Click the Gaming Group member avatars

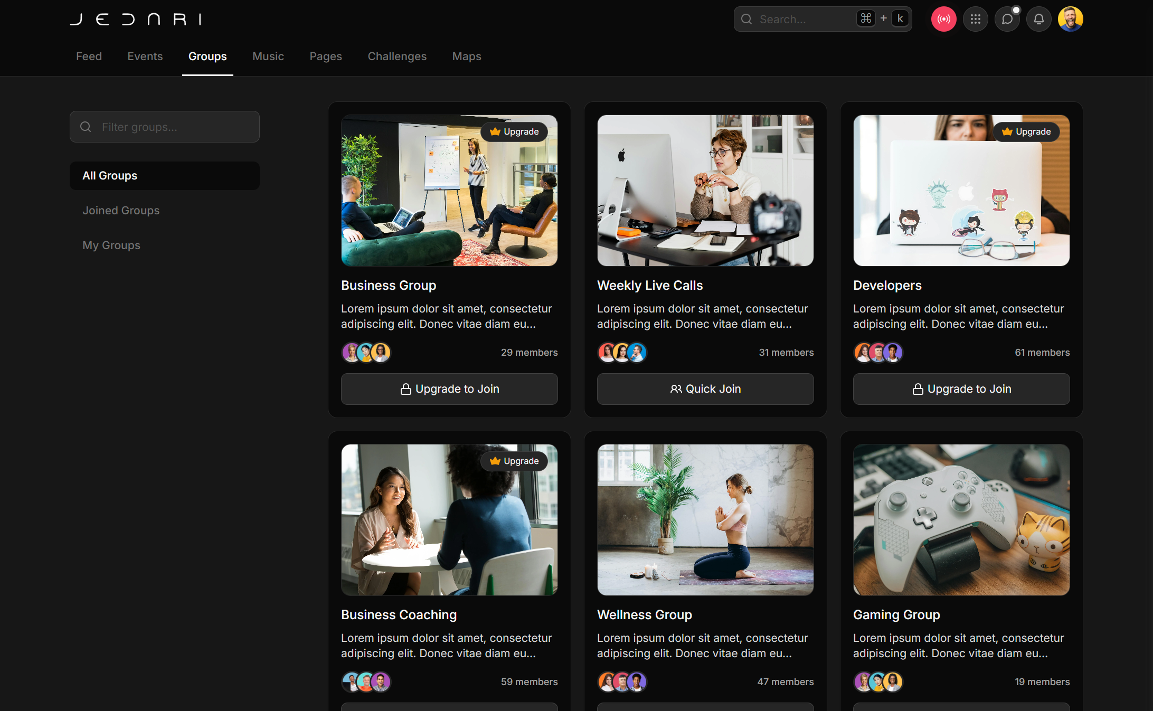(878, 681)
